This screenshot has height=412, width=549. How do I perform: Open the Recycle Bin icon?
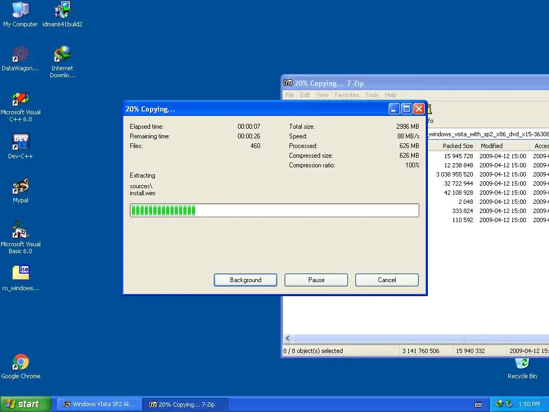tap(522, 369)
